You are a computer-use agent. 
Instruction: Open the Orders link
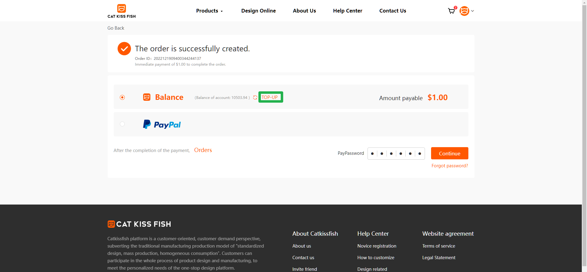click(x=203, y=150)
